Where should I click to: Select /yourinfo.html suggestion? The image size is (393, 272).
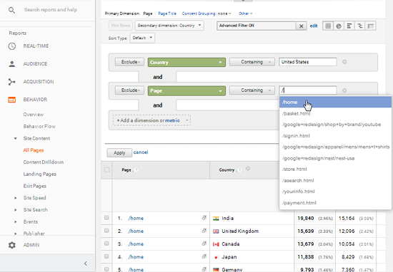(x=335, y=192)
